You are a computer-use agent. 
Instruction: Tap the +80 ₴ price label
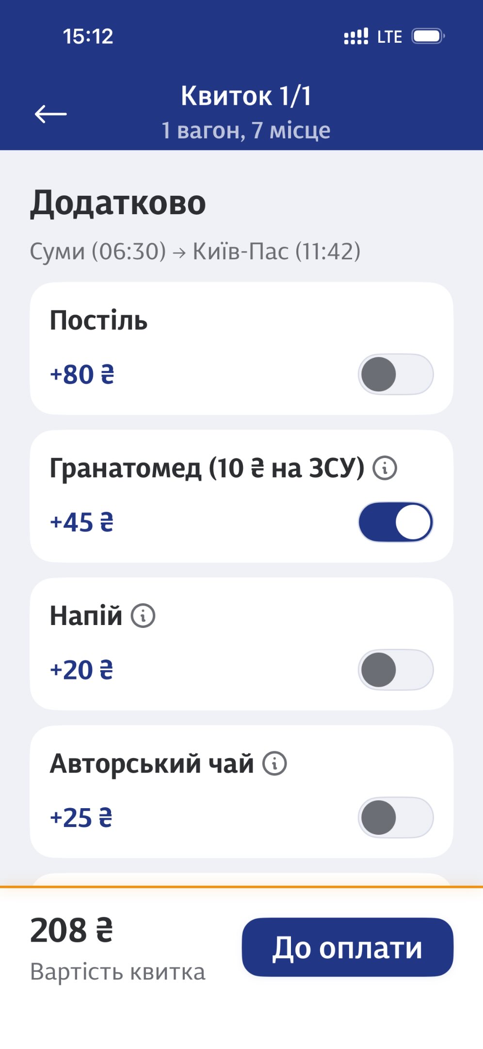click(82, 375)
